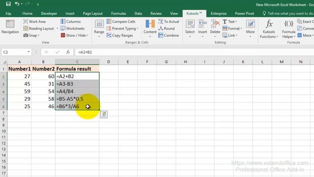314x177 pixels.
Task: Switch to the View tab
Action: (x=174, y=13)
